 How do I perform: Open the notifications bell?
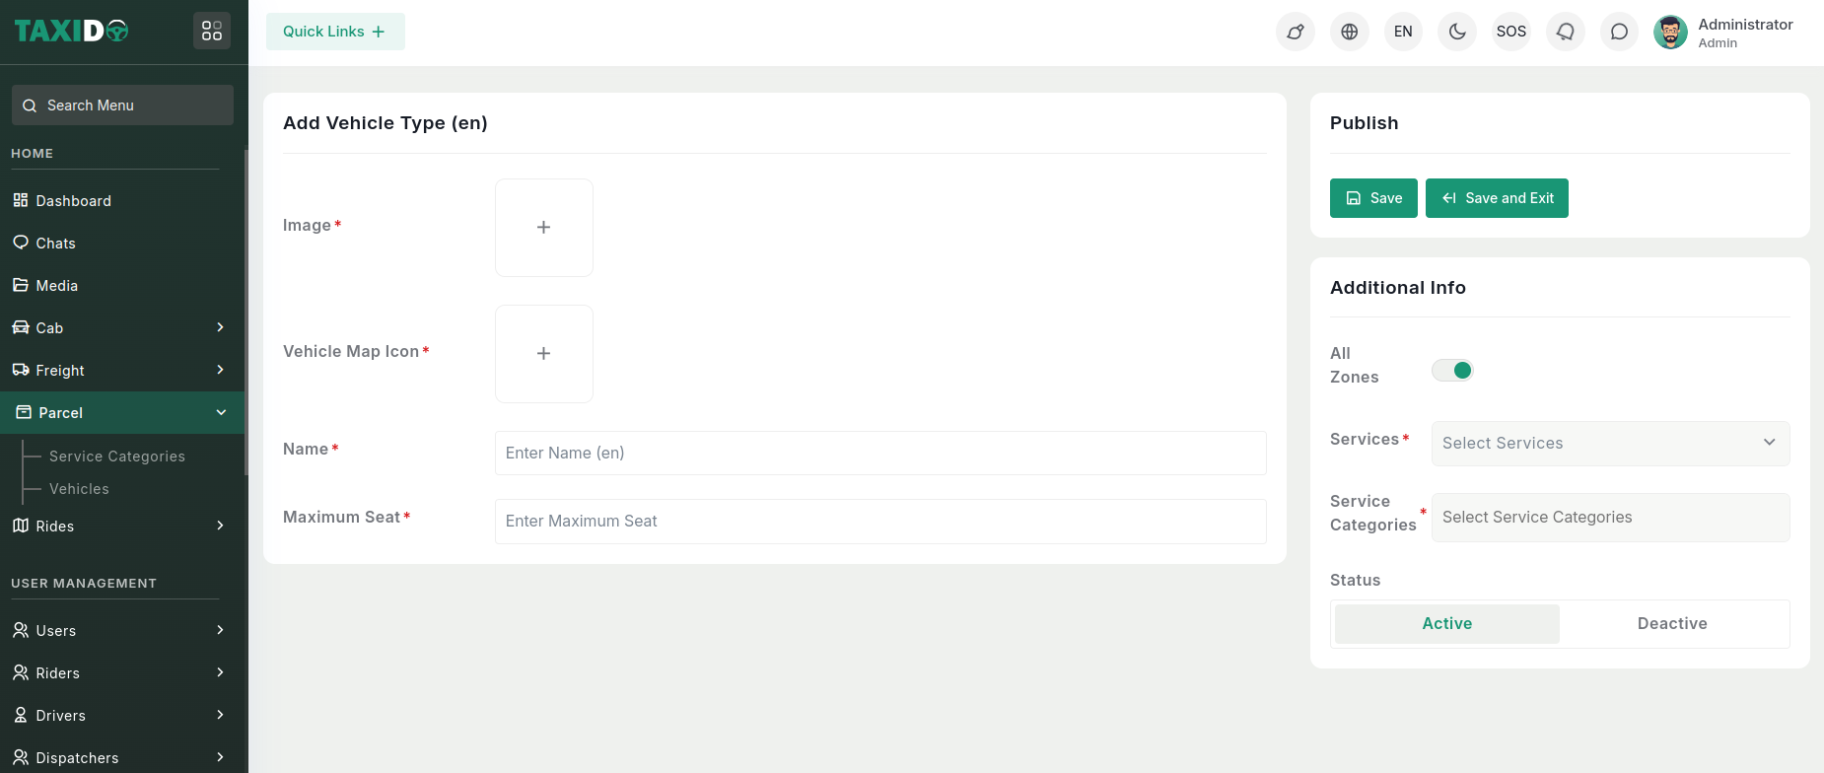[x=1565, y=32]
